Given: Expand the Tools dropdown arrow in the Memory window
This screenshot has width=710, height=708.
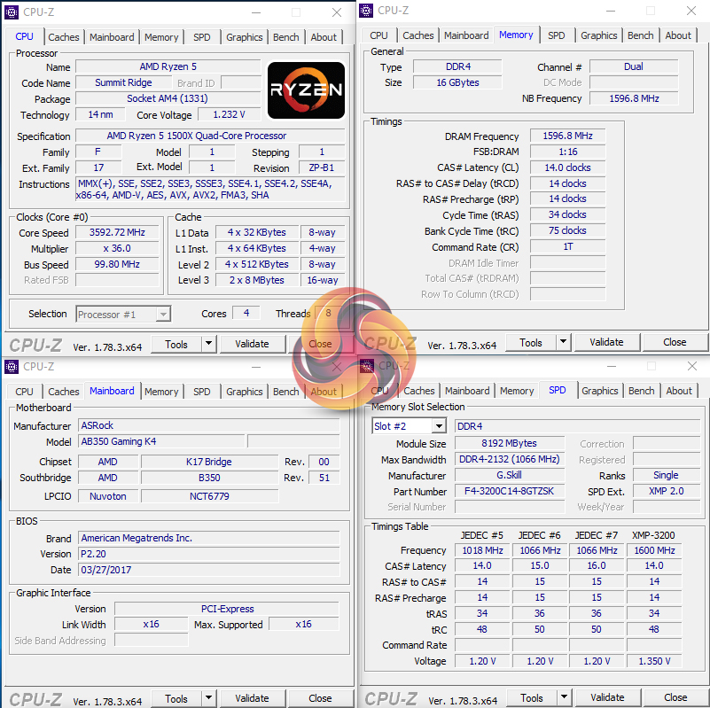Looking at the screenshot, I should point(564,343).
